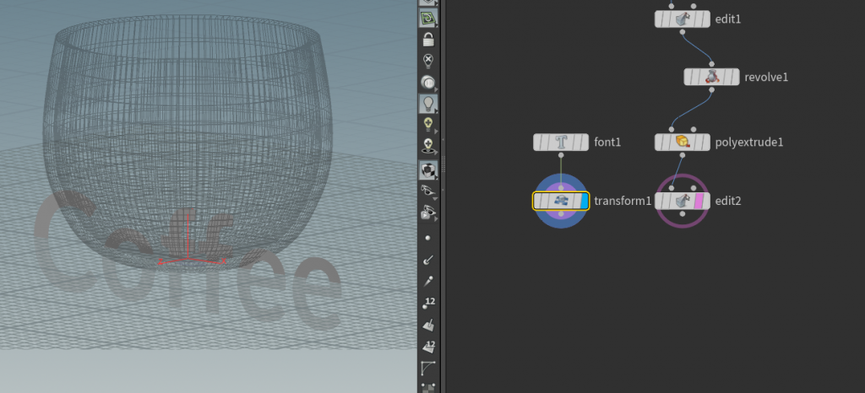This screenshot has height=393, width=865.
Task: Toggle display point normals icon
Action: pos(428,259)
